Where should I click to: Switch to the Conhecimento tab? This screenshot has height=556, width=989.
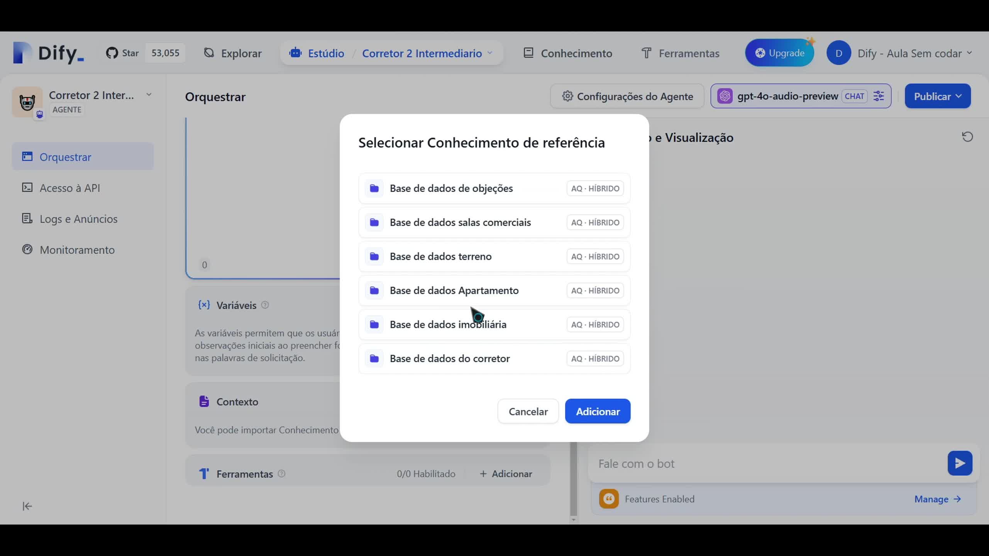567,53
